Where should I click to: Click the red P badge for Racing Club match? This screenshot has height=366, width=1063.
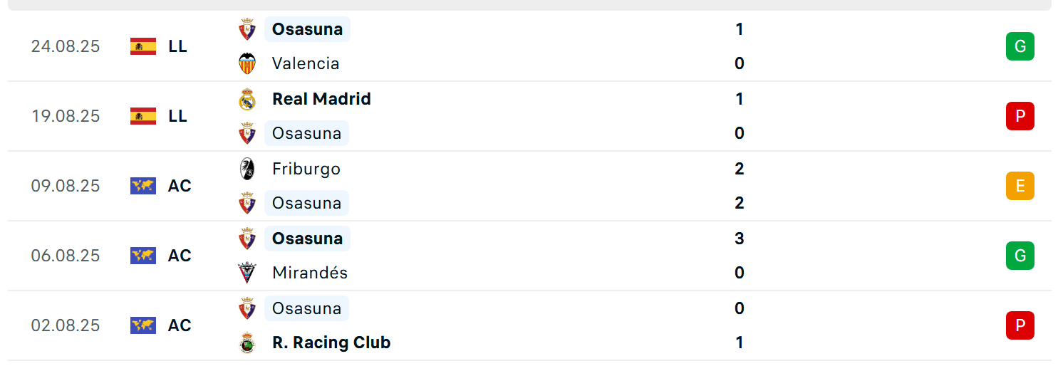(1020, 325)
